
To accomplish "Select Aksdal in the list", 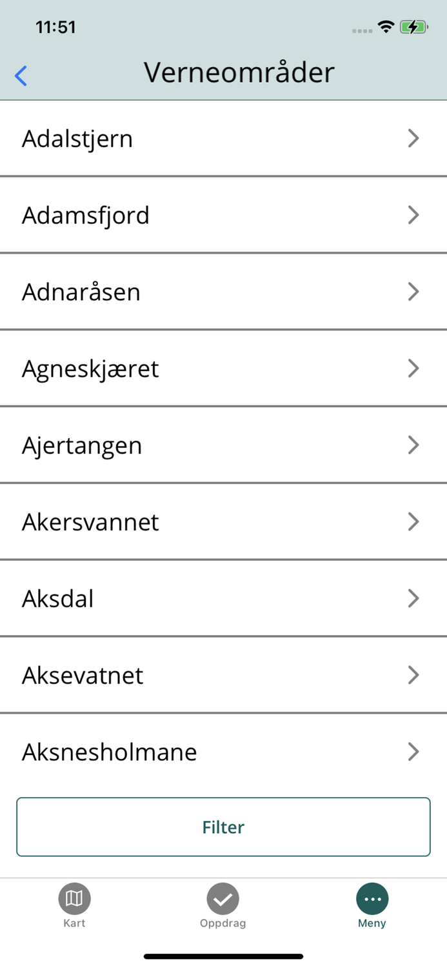I will (223, 598).
